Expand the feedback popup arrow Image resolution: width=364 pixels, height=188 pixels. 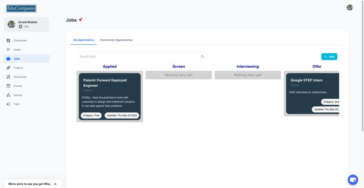55,184
